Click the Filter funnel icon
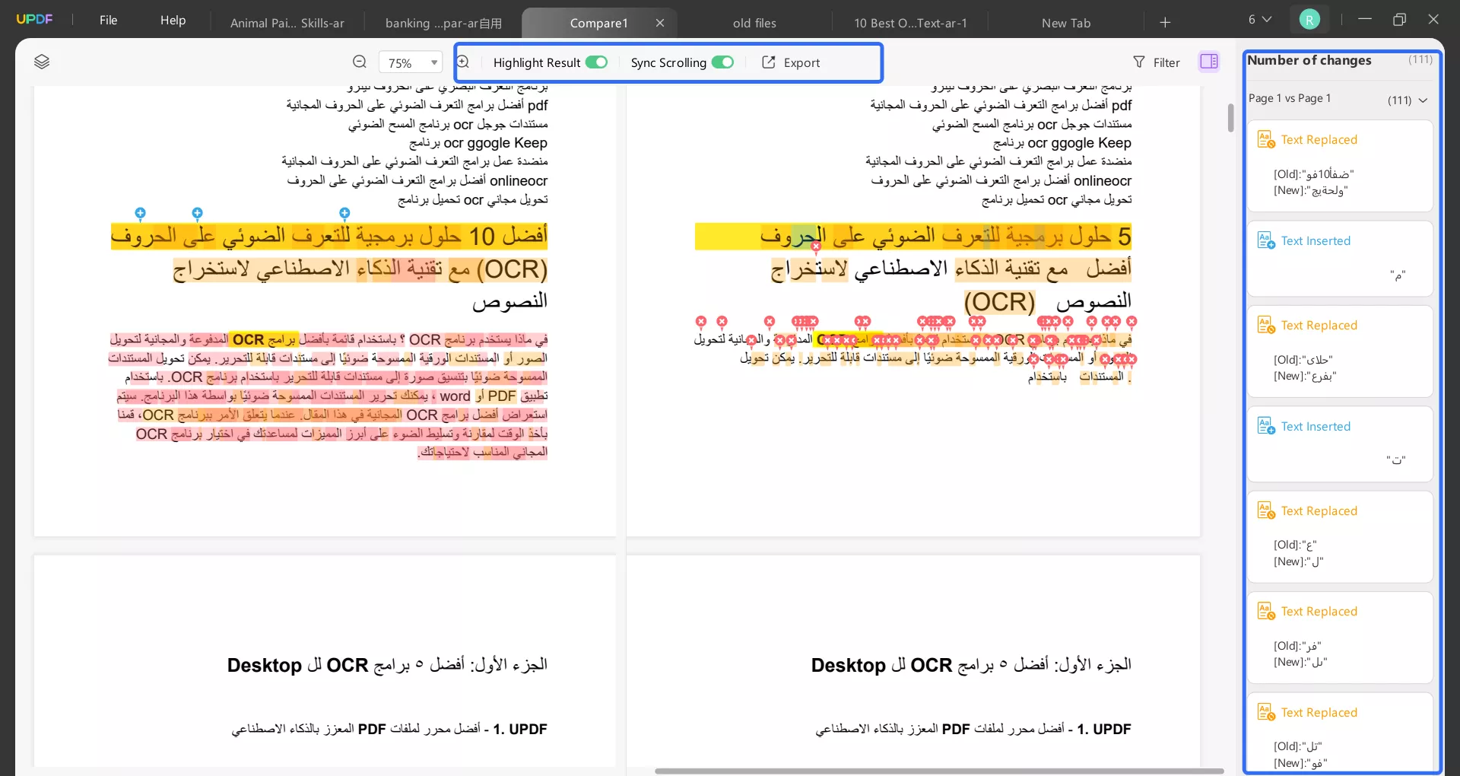 1138,62
